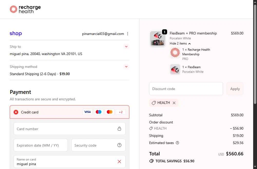Viewport: 257px width, 169px height.
Task: Click the Estimated taxes value $29.56
Action: [238, 143]
